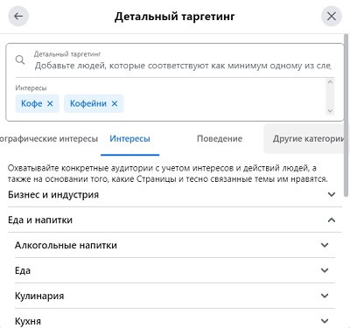
Task: Click the dialog's vertical scrollbar
Action: click(x=346, y=115)
